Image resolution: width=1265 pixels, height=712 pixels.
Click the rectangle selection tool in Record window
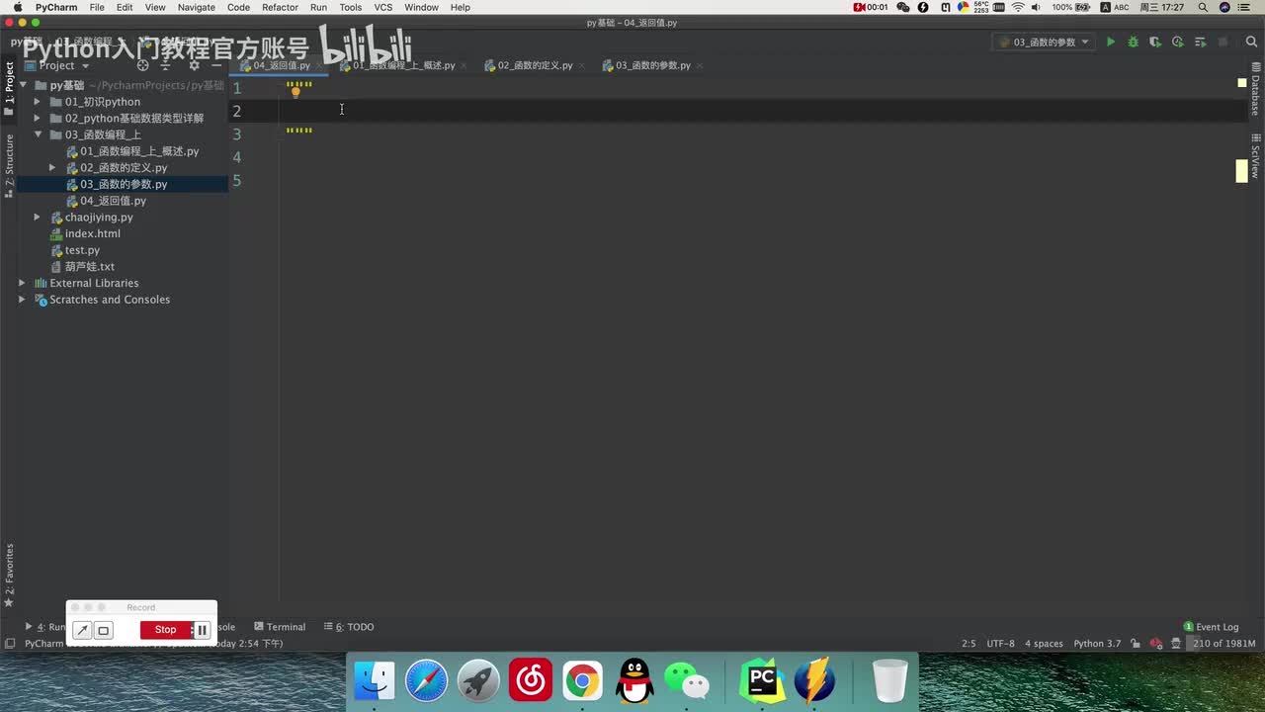pos(103,630)
